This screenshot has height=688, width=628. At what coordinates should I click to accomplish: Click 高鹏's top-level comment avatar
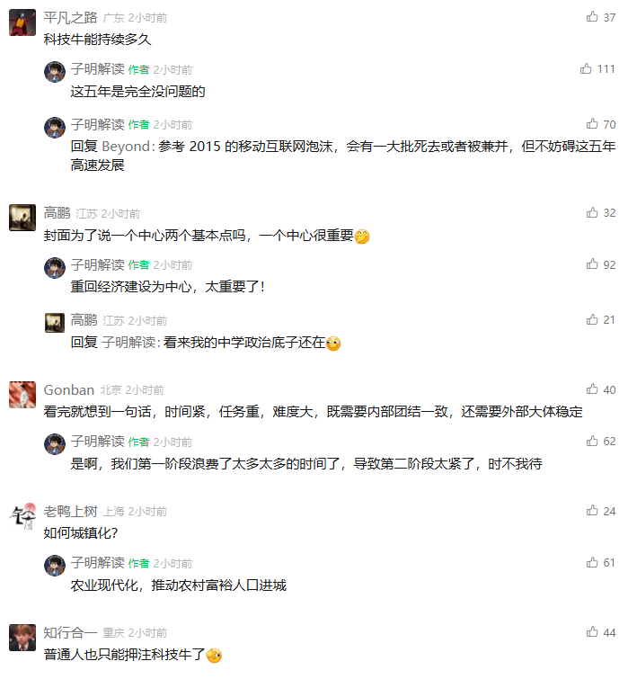[x=22, y=218]
